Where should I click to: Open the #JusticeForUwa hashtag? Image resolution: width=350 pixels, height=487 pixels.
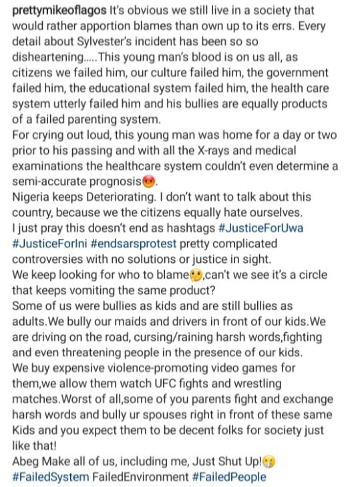pos(260,228)
